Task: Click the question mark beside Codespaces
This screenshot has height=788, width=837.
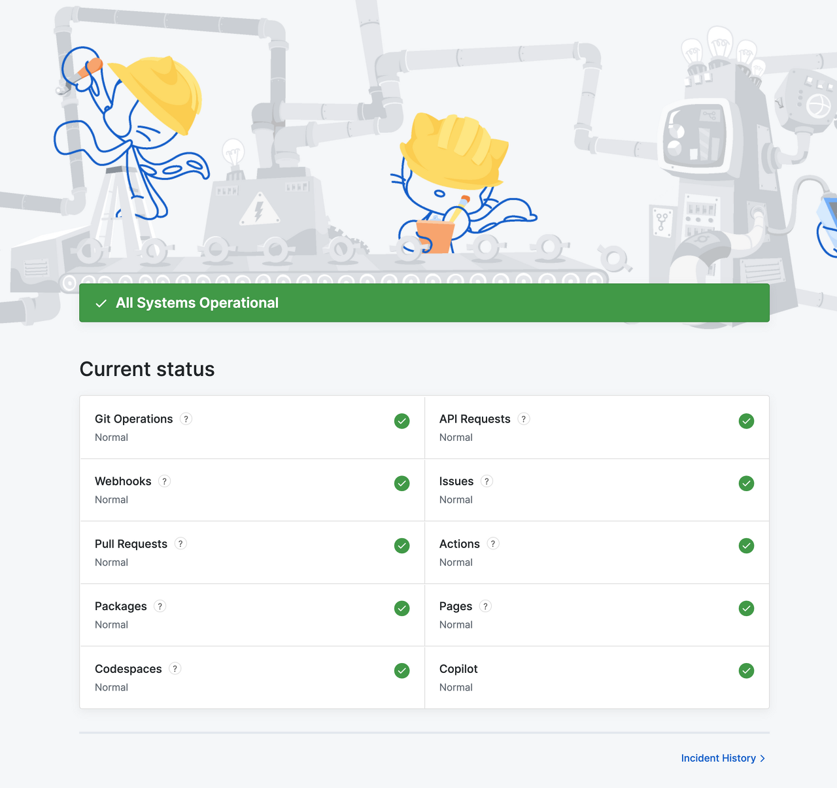Action: 175,669
